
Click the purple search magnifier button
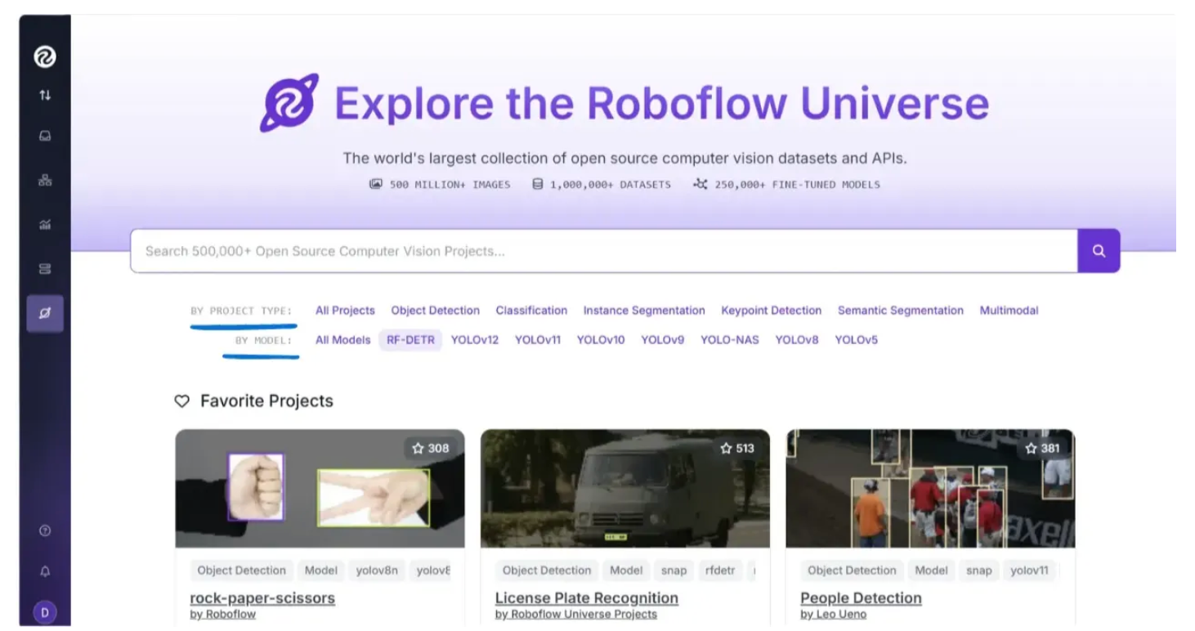[1099, 251]
